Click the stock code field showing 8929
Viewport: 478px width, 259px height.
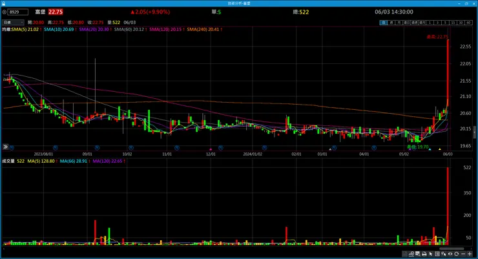[x=18, y=12]
